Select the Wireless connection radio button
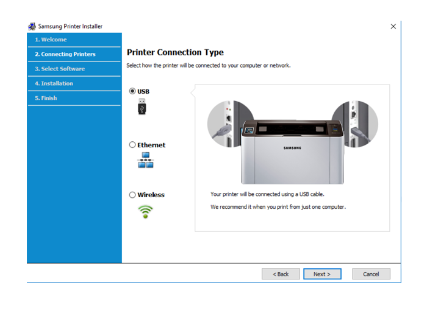 click(x=132, y=195)
